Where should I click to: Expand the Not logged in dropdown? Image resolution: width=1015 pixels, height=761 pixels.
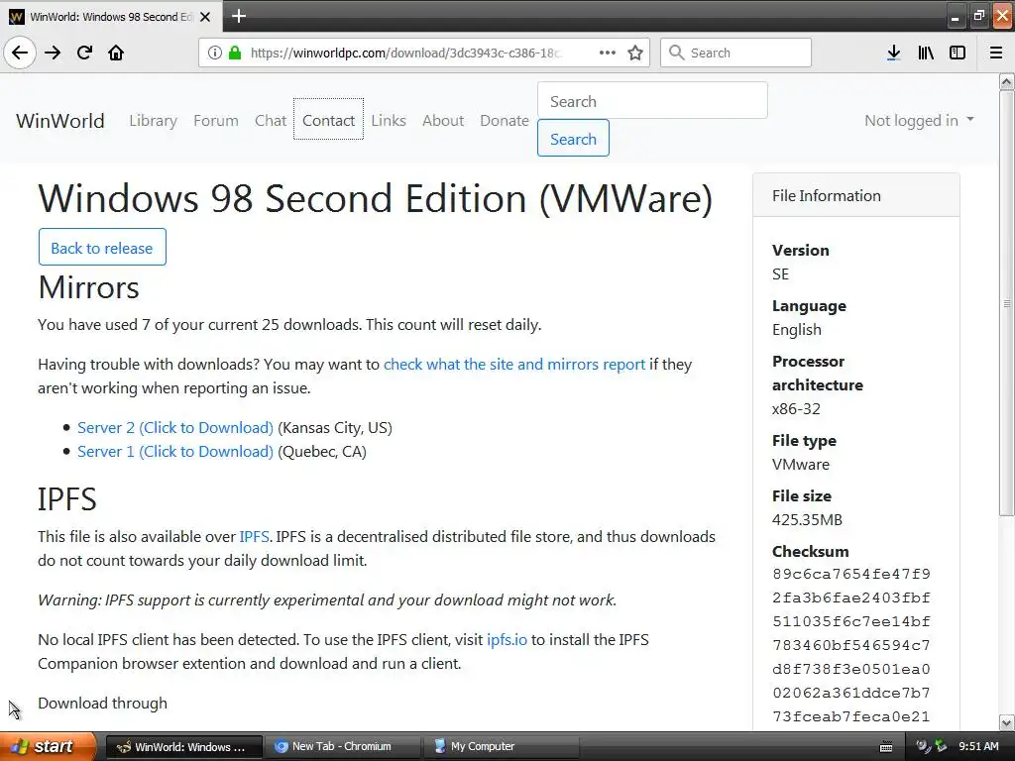919,120
